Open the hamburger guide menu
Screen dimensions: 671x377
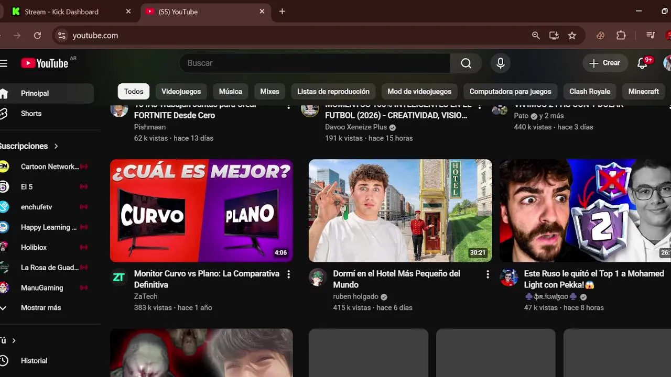pos(4,63)
